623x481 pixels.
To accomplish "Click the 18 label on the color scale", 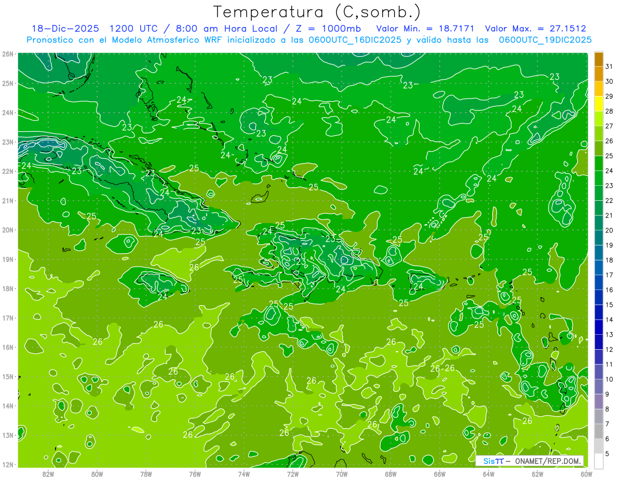I will click(609, 260).
